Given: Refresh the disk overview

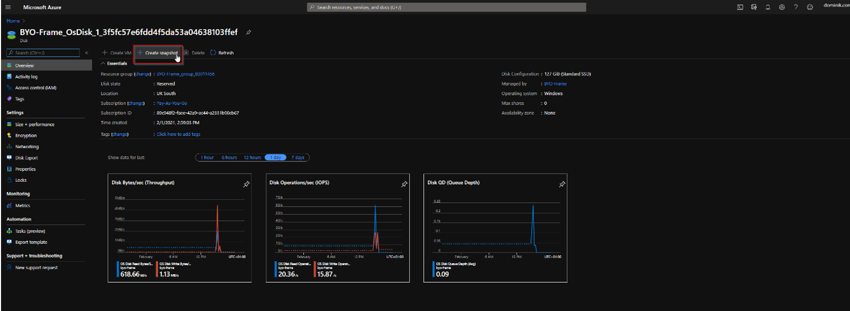Looking at the screenshot, I should tap(222, 53).
